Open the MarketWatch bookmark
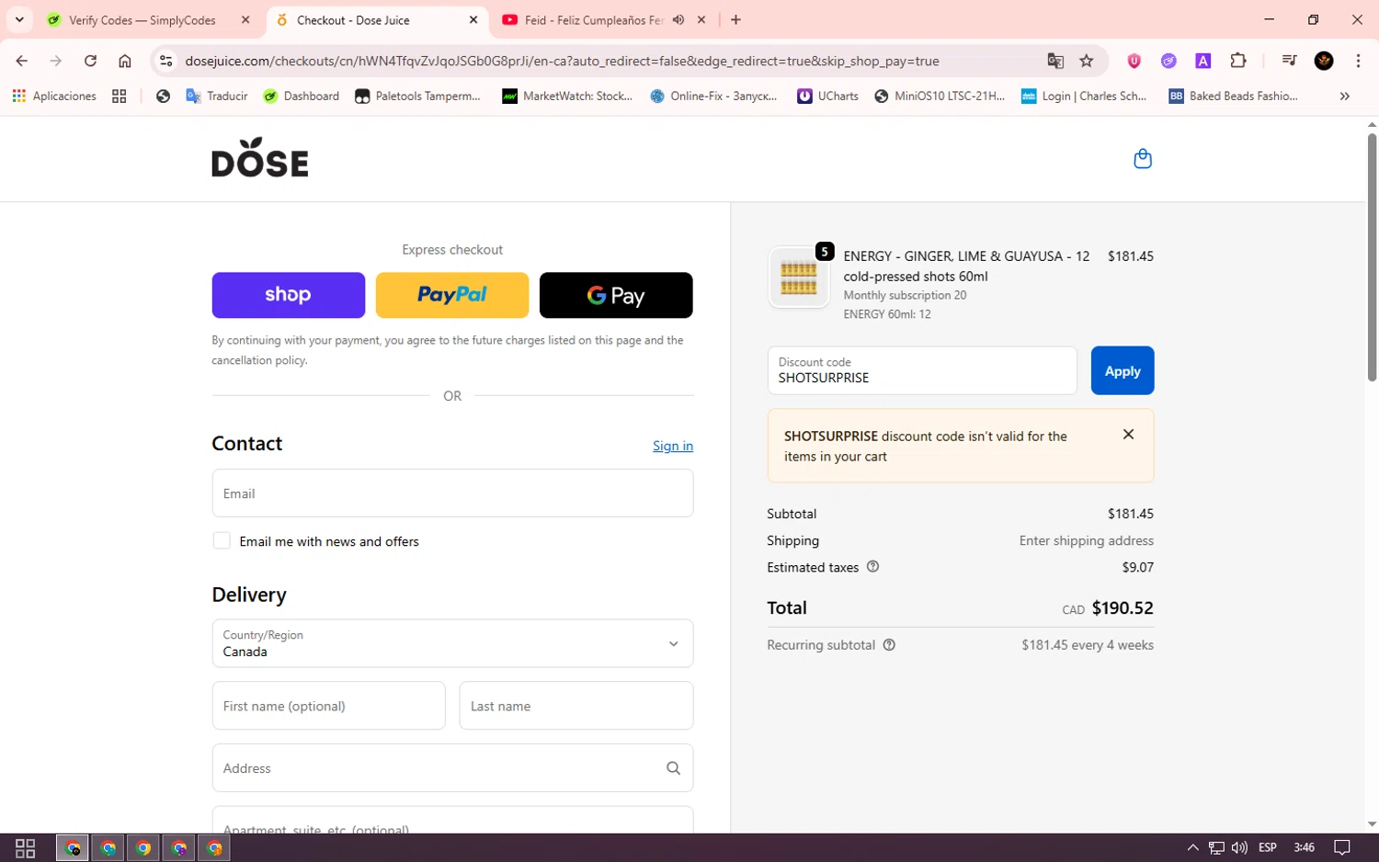 click(x=567, y=96)
